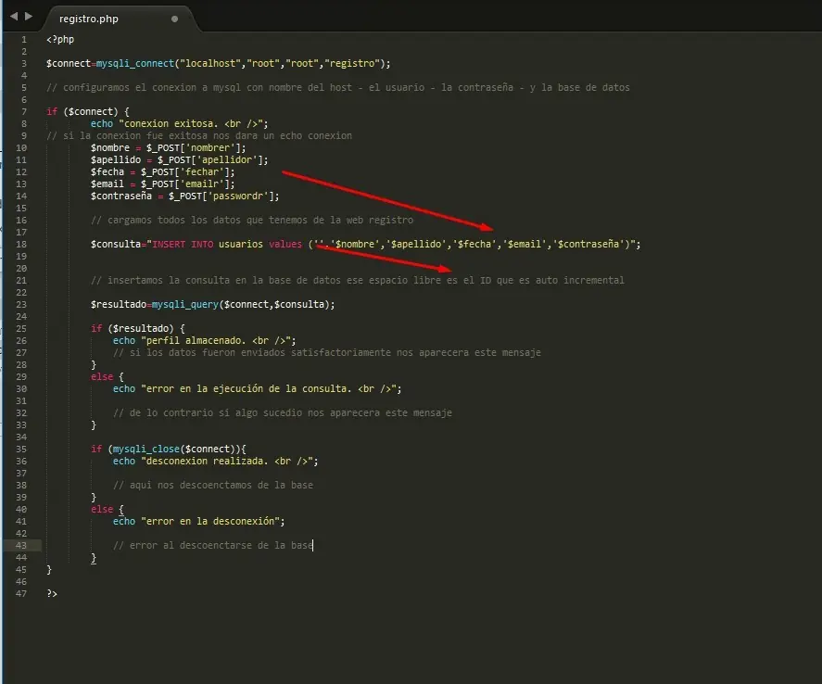Click closing '?>' PHP tag
822x684 pixels.
(x=52, y=594)
